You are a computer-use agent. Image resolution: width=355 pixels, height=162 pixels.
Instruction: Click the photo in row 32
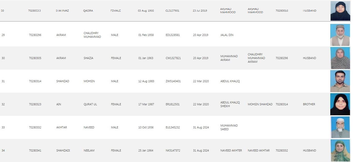tap(340, 104)
